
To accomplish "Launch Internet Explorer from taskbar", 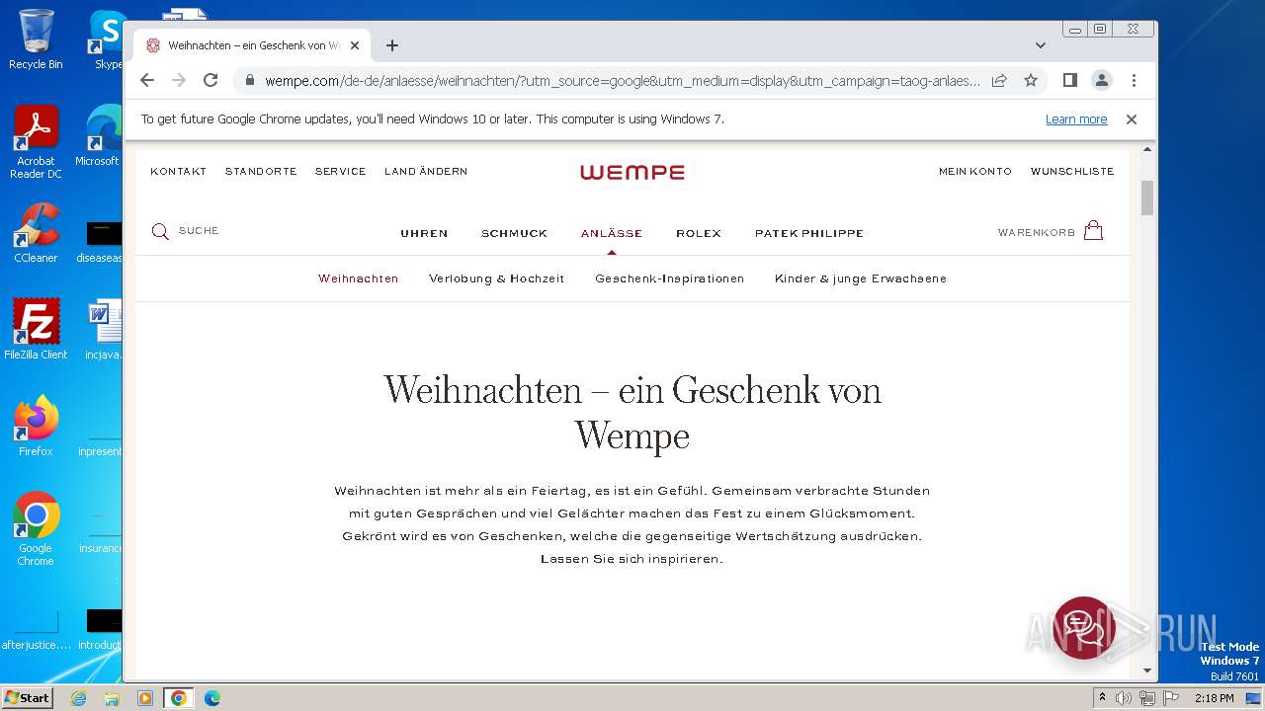I will pyautogui.click(x=78, y=698).
